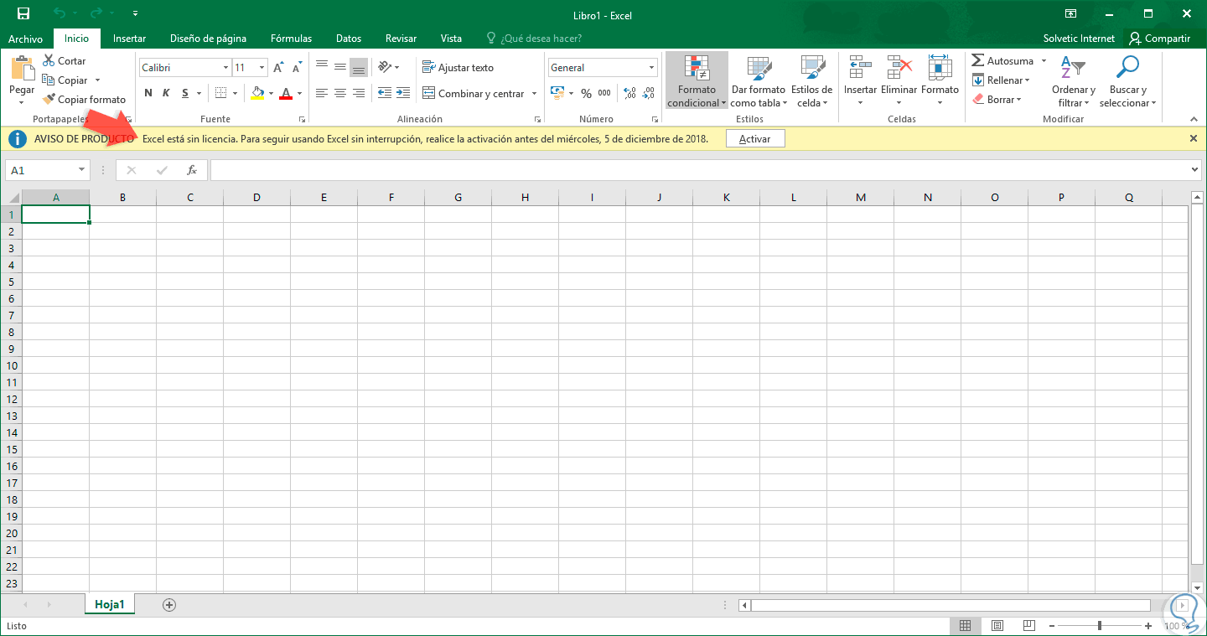
Task: Apply the red font color swatch
Action: click(x=286, y=93)
